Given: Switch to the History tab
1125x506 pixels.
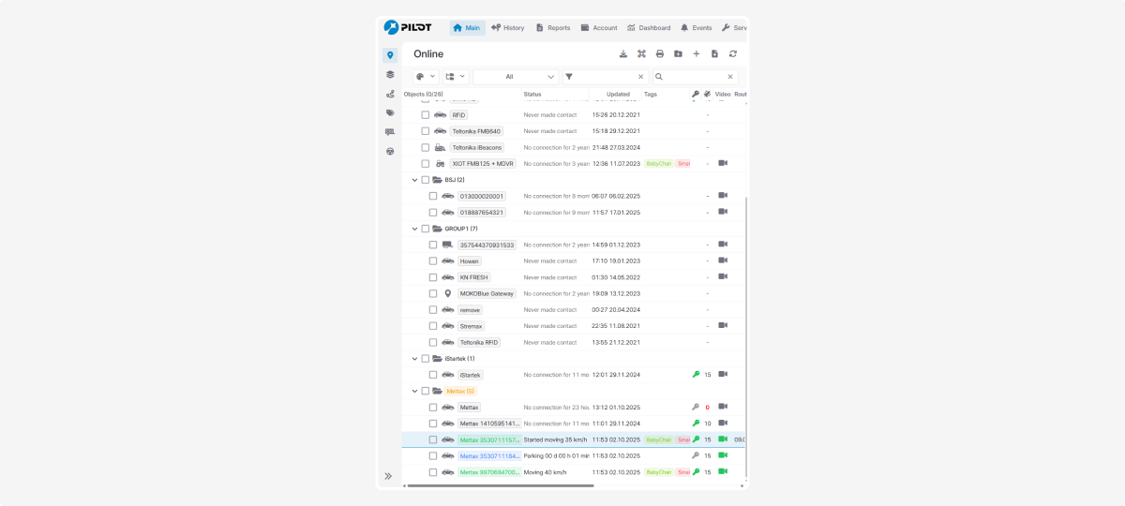Looking at the screenshot, I should (507, 28).
